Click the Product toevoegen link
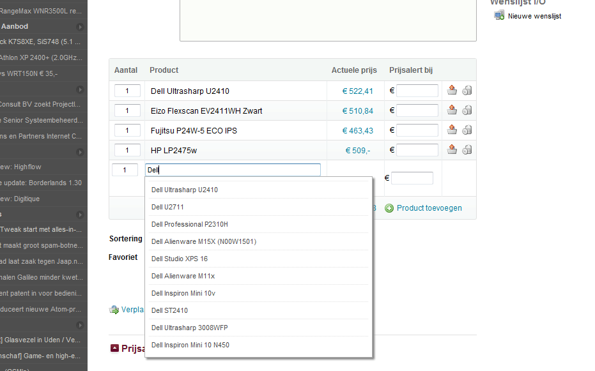Screen dimensions: 595x371 click(429, 208)
